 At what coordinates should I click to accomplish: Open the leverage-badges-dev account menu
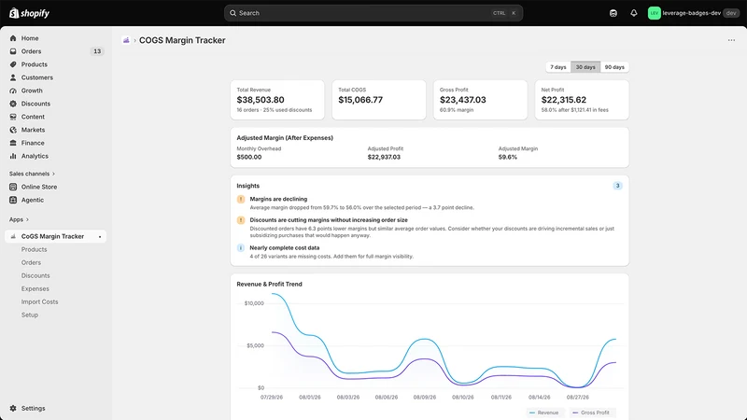point(693,13)
